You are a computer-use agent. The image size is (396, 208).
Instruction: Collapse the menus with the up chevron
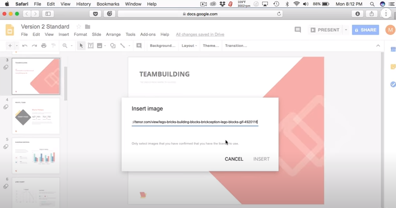[x=378, y=46]
